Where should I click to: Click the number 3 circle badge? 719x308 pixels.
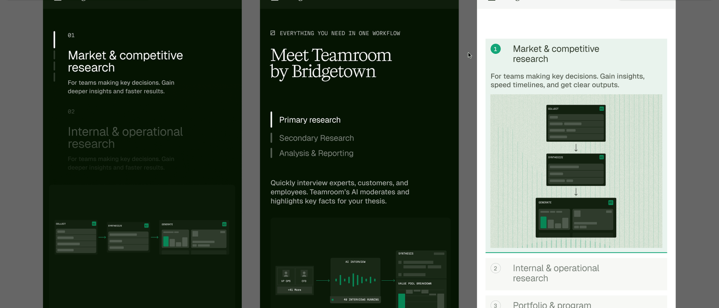point(496,305)
